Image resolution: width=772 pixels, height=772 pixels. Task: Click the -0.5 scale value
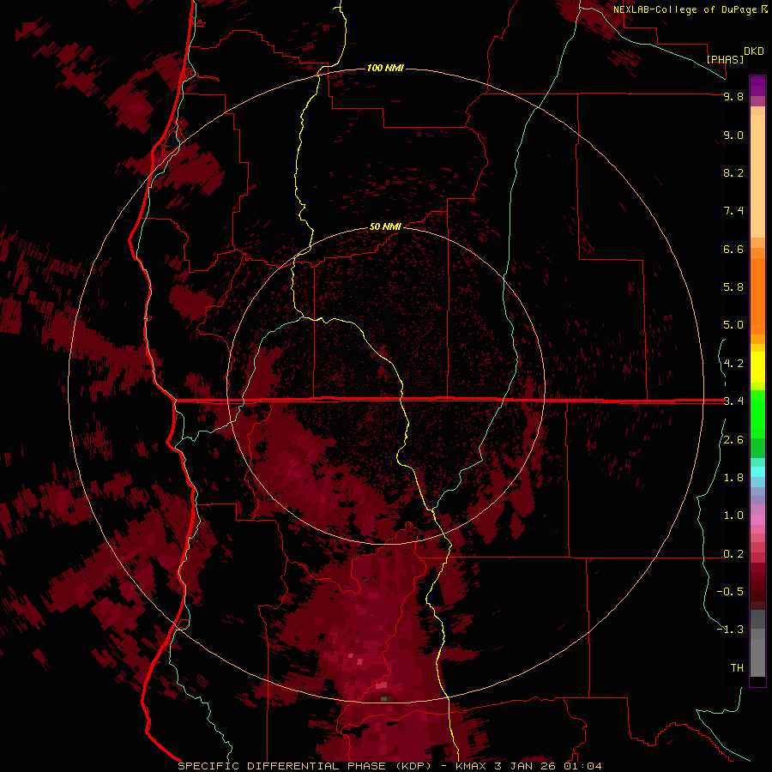click(x=730, y=592)
